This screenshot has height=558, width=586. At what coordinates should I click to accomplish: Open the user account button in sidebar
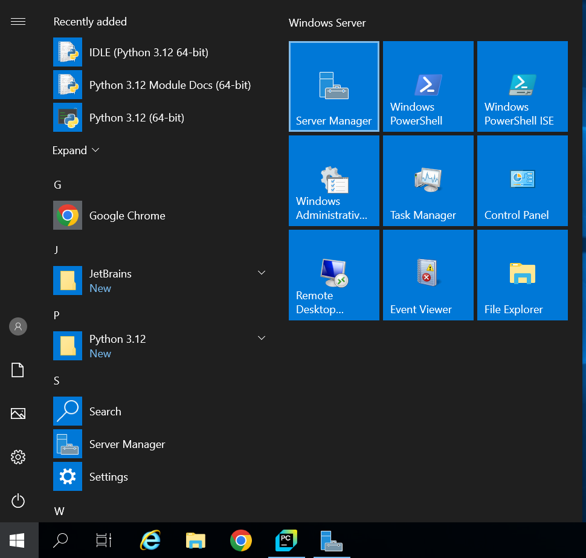(x=18, y=326)
